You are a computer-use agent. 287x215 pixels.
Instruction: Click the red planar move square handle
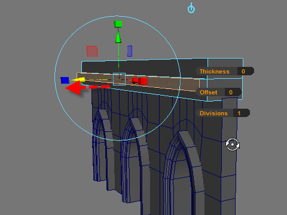tap(92, 51)
